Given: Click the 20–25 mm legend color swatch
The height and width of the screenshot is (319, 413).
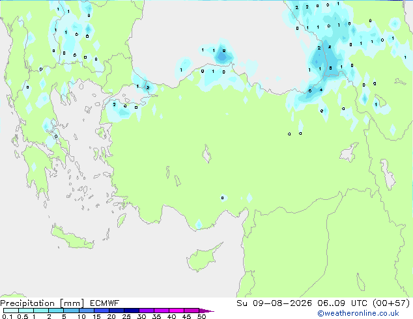Looking at the screenshot, I should (x=117, y=311).
